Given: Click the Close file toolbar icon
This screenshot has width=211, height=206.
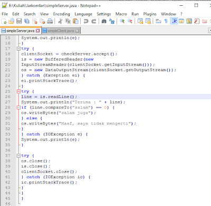Looking at the screenshot, I should (x=35, y=22).
